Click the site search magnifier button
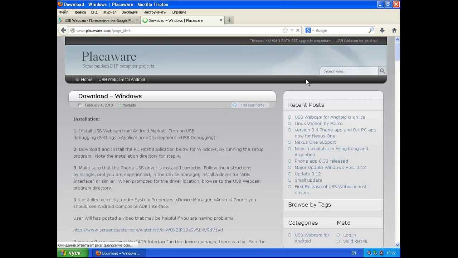458x258 pixels. [382, 71]
